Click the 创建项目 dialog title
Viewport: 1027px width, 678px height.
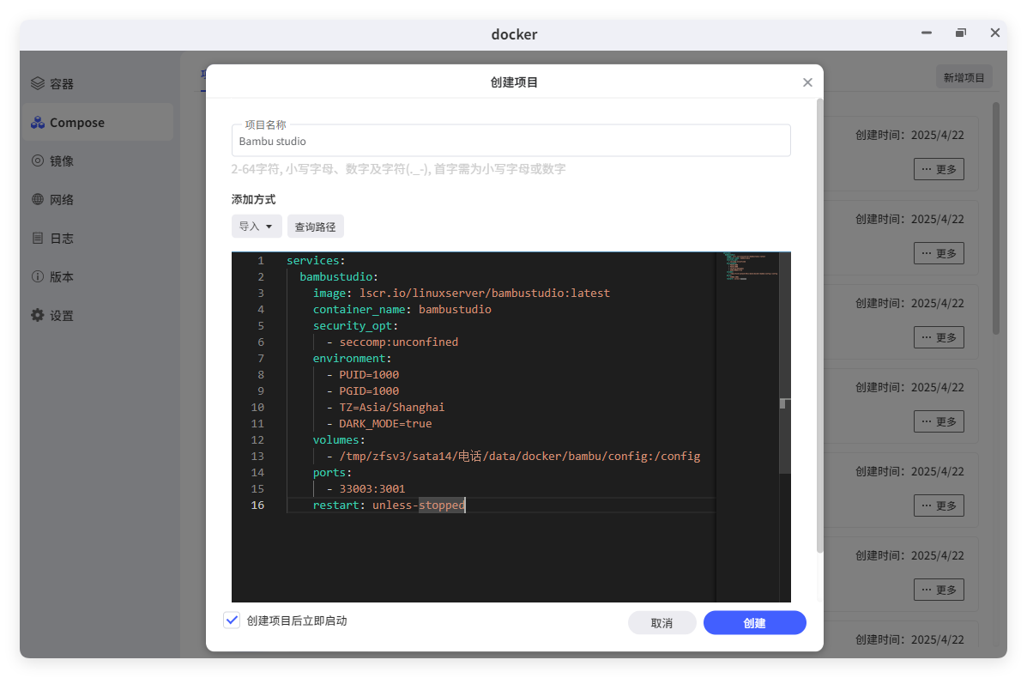click(x=514, y=82)
